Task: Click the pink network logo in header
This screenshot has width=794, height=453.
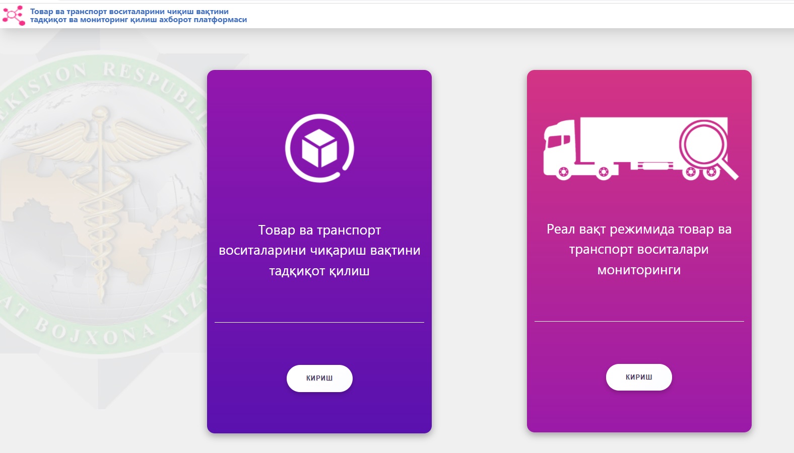Action: click(x=14, y=16)
